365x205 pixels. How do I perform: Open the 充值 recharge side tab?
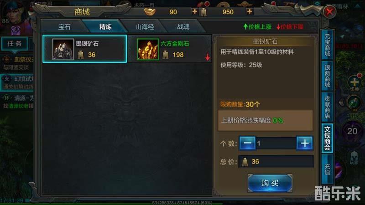pyautogui.click(x=327, y=169)
